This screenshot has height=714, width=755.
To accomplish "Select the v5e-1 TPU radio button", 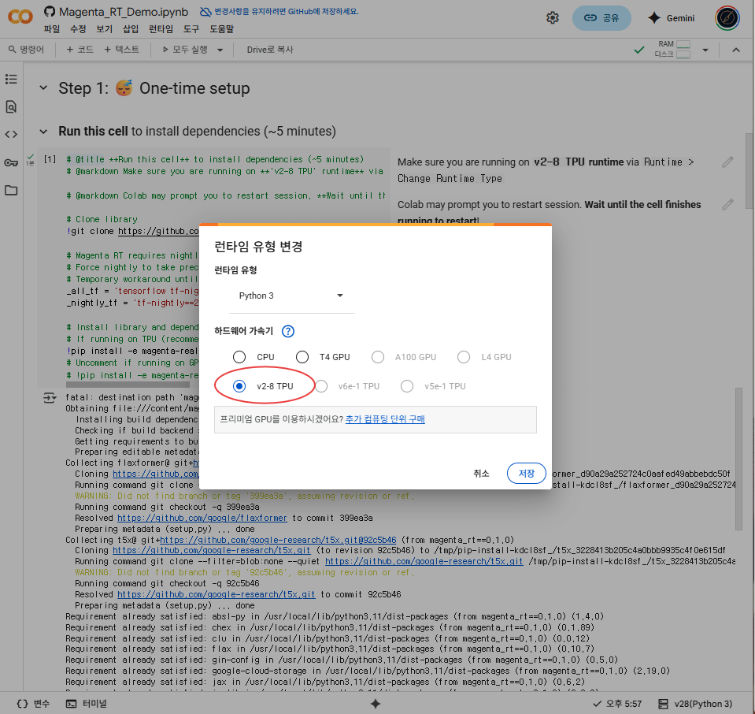I will pos(407,386).
